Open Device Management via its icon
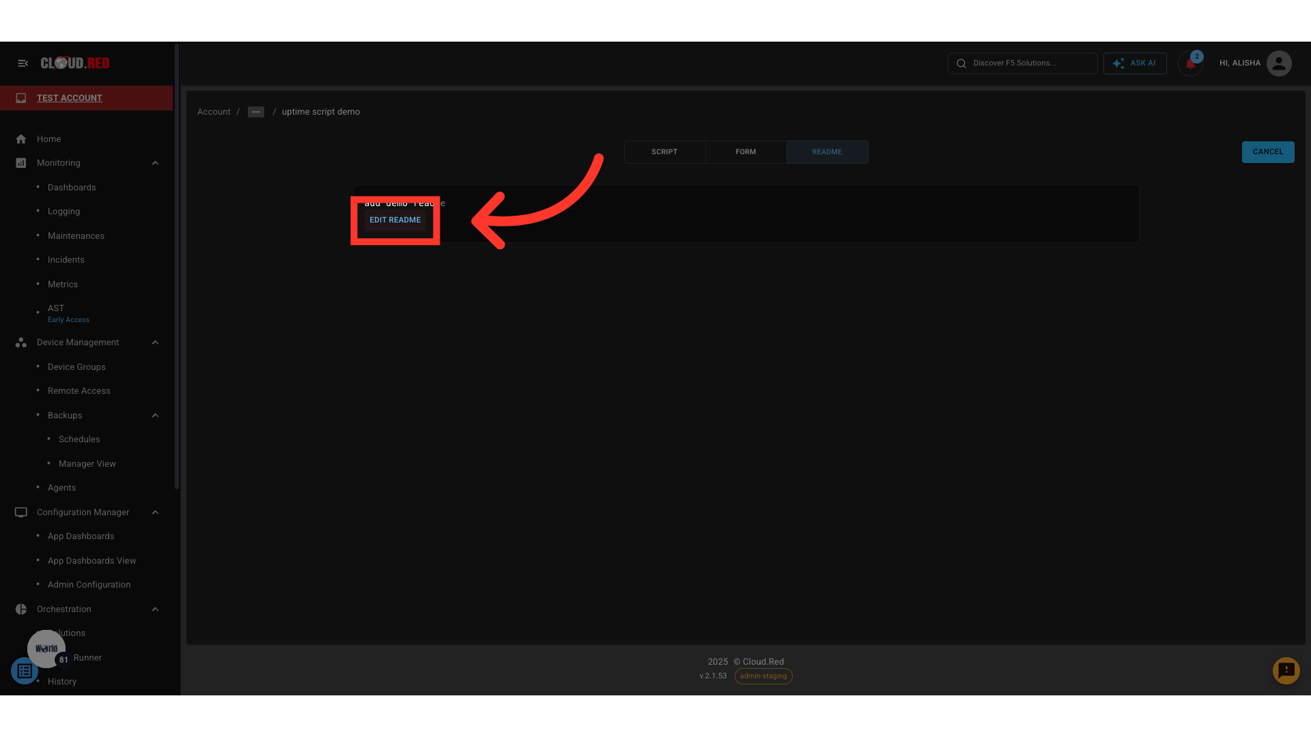 (x=21, y=342)
